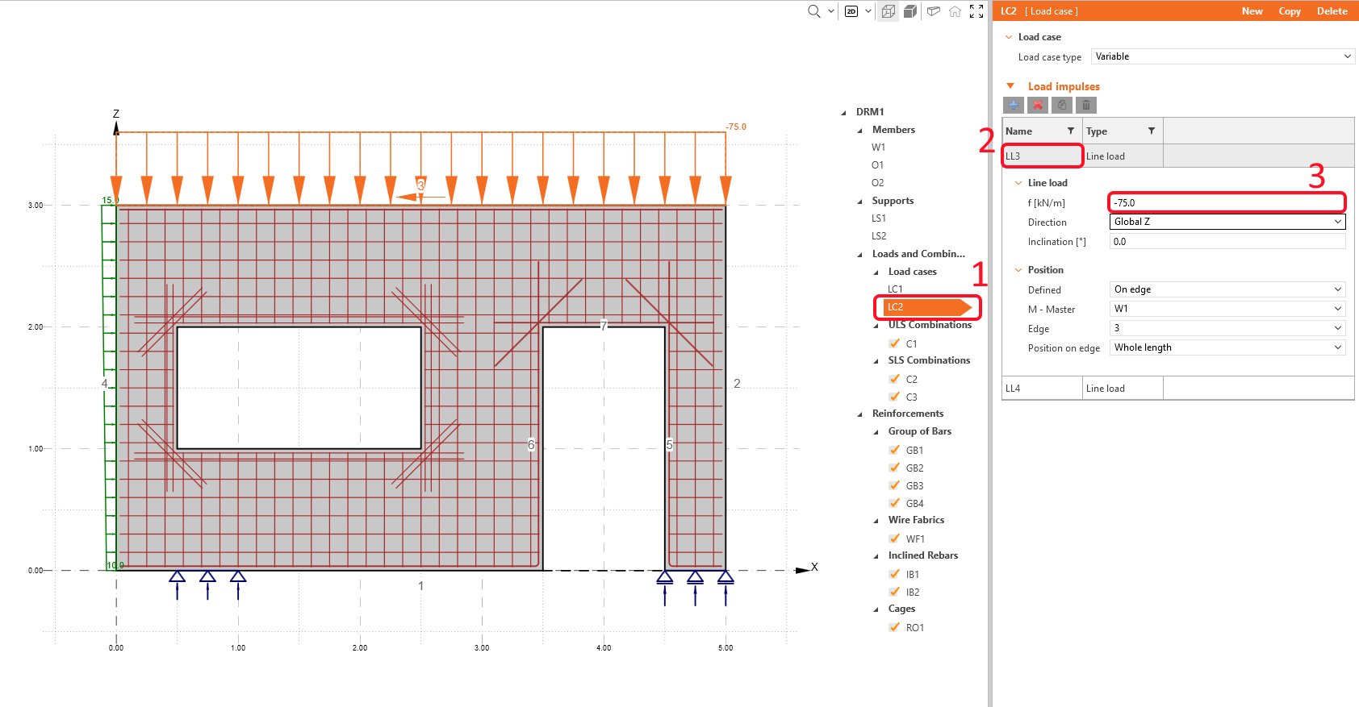Click the f [kN/m] value input field
This screenshot has height=707, width=1359.
tap(1227, 203)
